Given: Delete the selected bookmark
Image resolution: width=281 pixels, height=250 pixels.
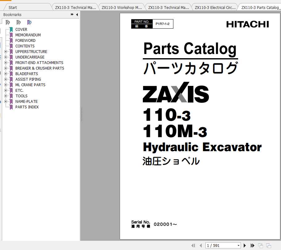Looking at the screenshot, I should 8,22.
